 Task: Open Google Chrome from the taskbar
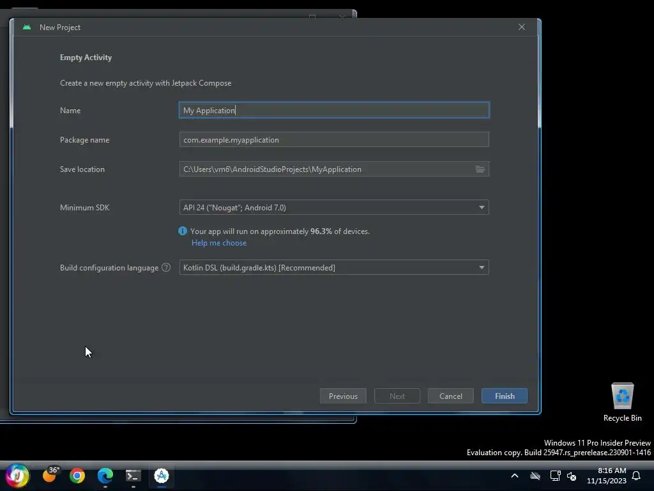tap(77, 476)
